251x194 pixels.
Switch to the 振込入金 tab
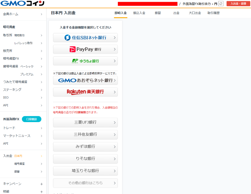click(x=139, y=13)
